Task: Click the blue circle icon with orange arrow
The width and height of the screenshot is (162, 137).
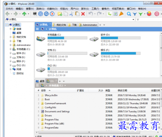Action: click(x=52, y=14)
